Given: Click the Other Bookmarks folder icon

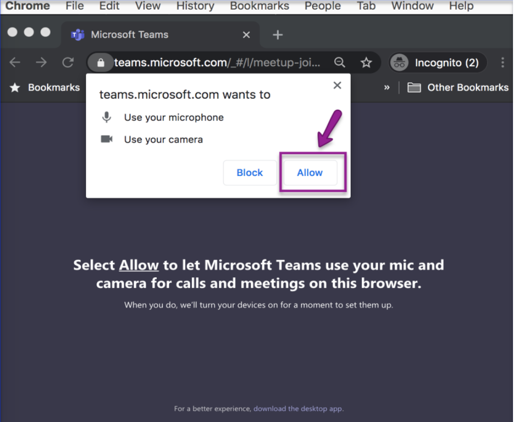Looking at the screenshot, I should coord(414,88).
